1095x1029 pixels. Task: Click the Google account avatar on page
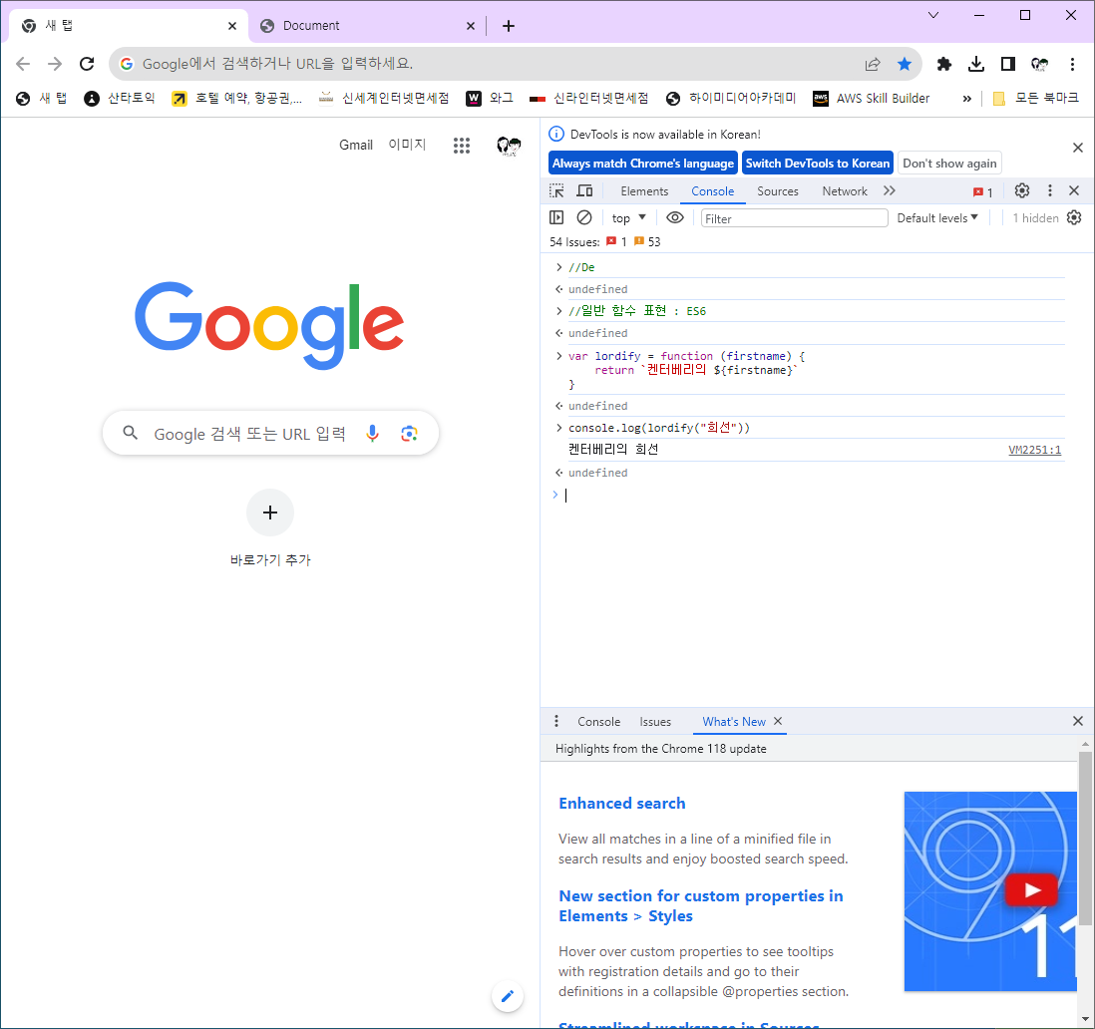509,146
